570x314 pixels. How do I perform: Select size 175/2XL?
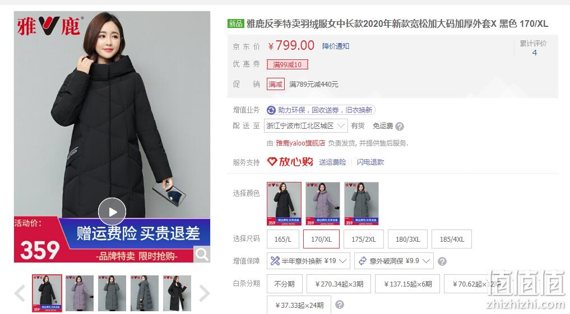click(x=364, y=239)
